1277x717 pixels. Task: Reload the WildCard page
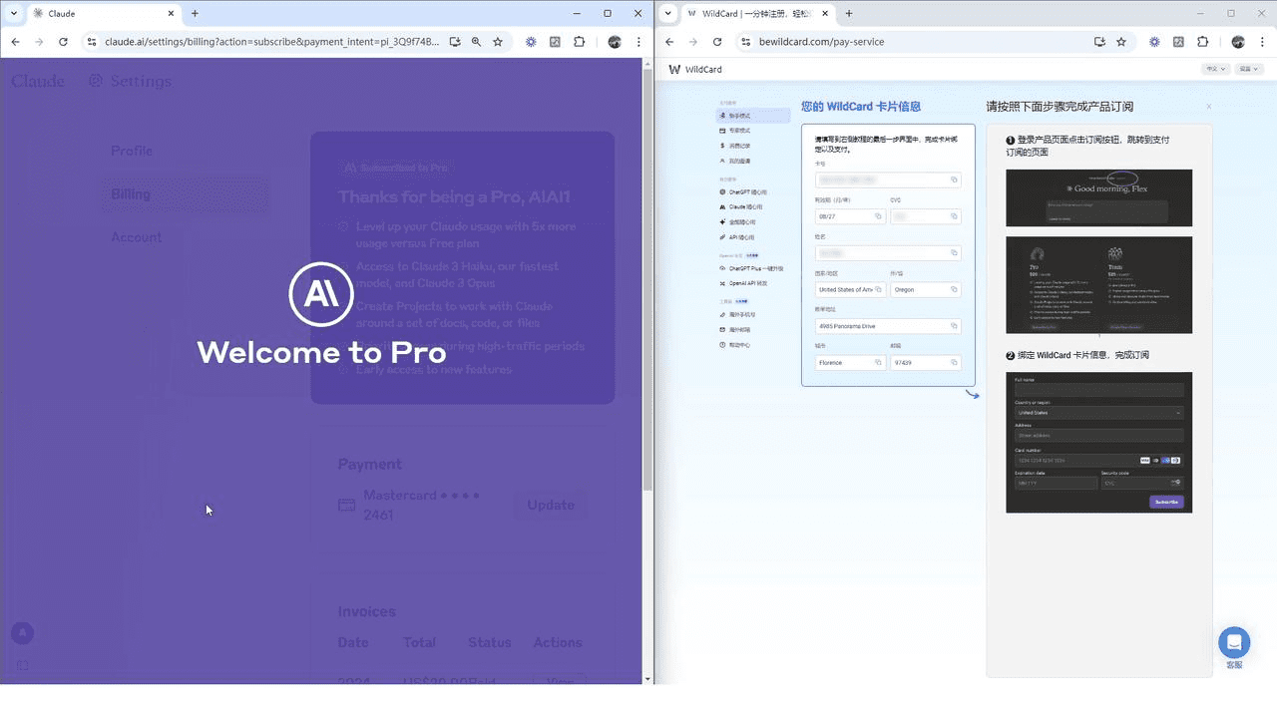point(717,42)
